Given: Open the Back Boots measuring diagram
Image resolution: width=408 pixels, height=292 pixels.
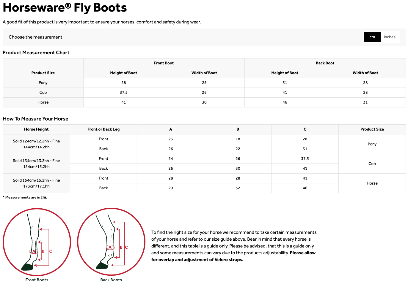Looking at the screenshot, I should pyautogui.click(x=111, y=242).
